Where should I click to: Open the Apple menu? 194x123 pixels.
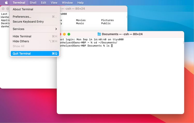coord(6,3)
